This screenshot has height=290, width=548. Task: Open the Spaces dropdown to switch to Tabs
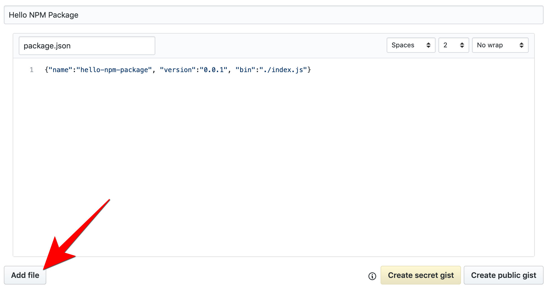[x=410, y=45]
